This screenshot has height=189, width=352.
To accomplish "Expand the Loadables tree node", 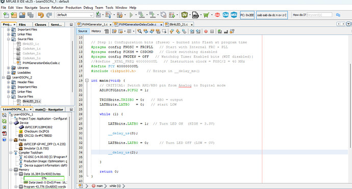I will (x=9, y=73).
